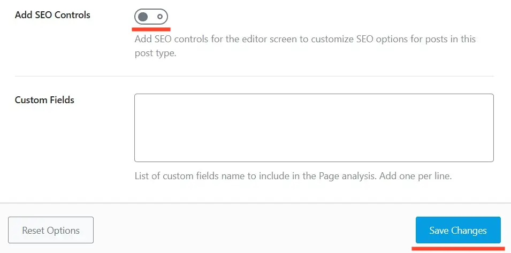Click inside the Custom Fields text area
This screenshot has height=253, width=511.
[314, 128]
